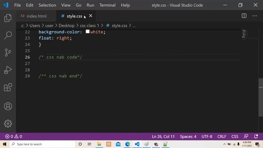Open the Edit menu
This screenshot has width=263, height=148.
30,5
